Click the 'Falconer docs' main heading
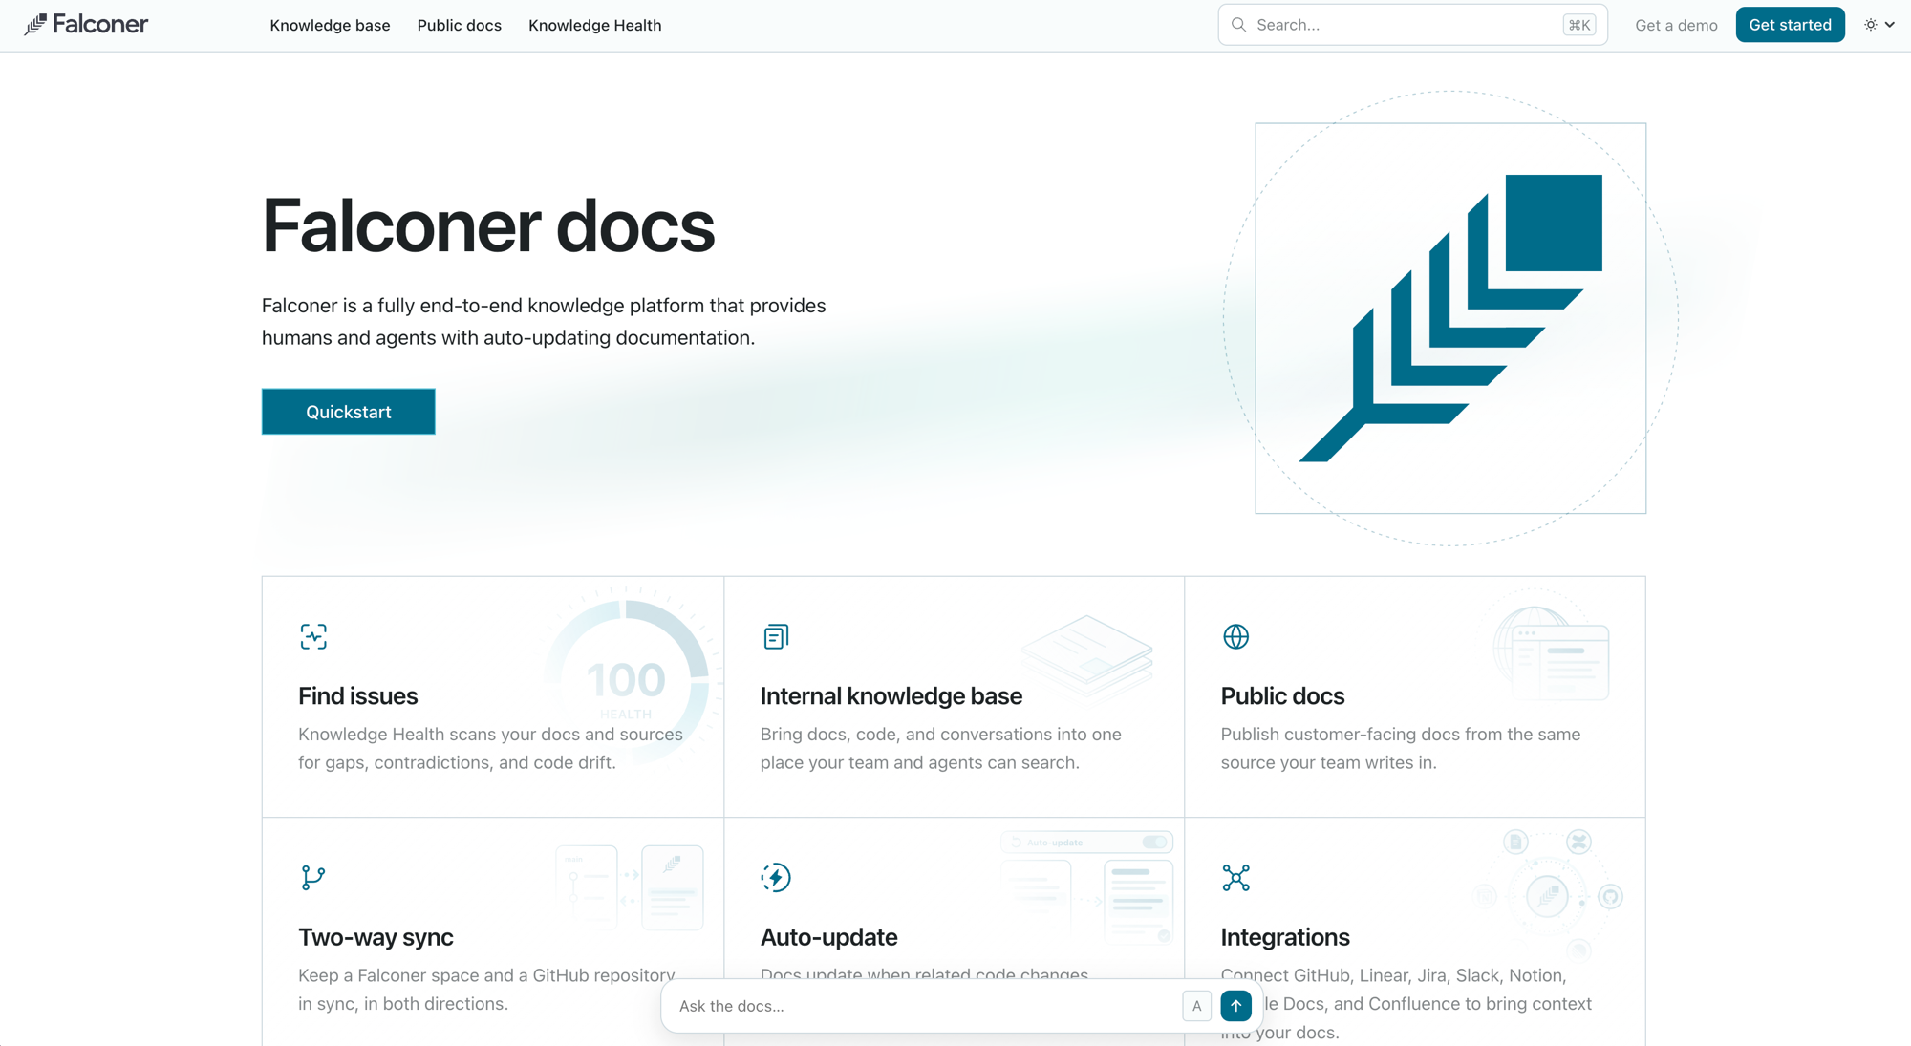1911x1046 pixels. click(488, 226)
